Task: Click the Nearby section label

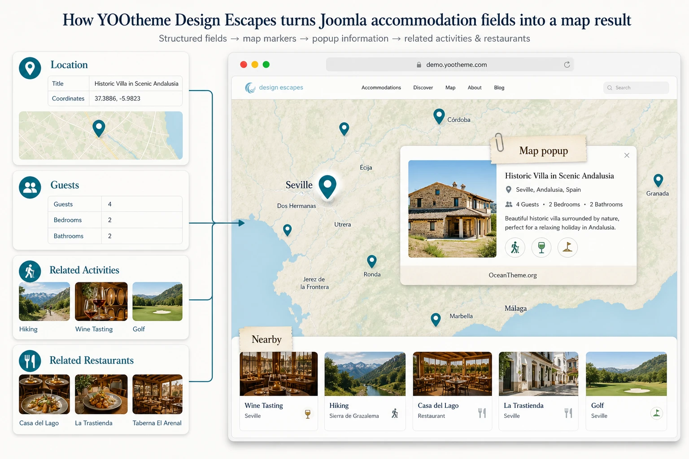Action: 266,339
